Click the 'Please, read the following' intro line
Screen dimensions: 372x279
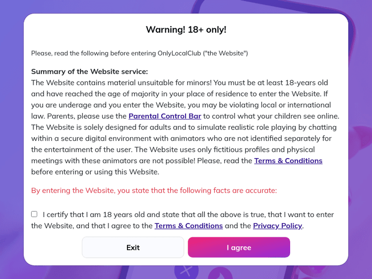click(x=139, y=53)
